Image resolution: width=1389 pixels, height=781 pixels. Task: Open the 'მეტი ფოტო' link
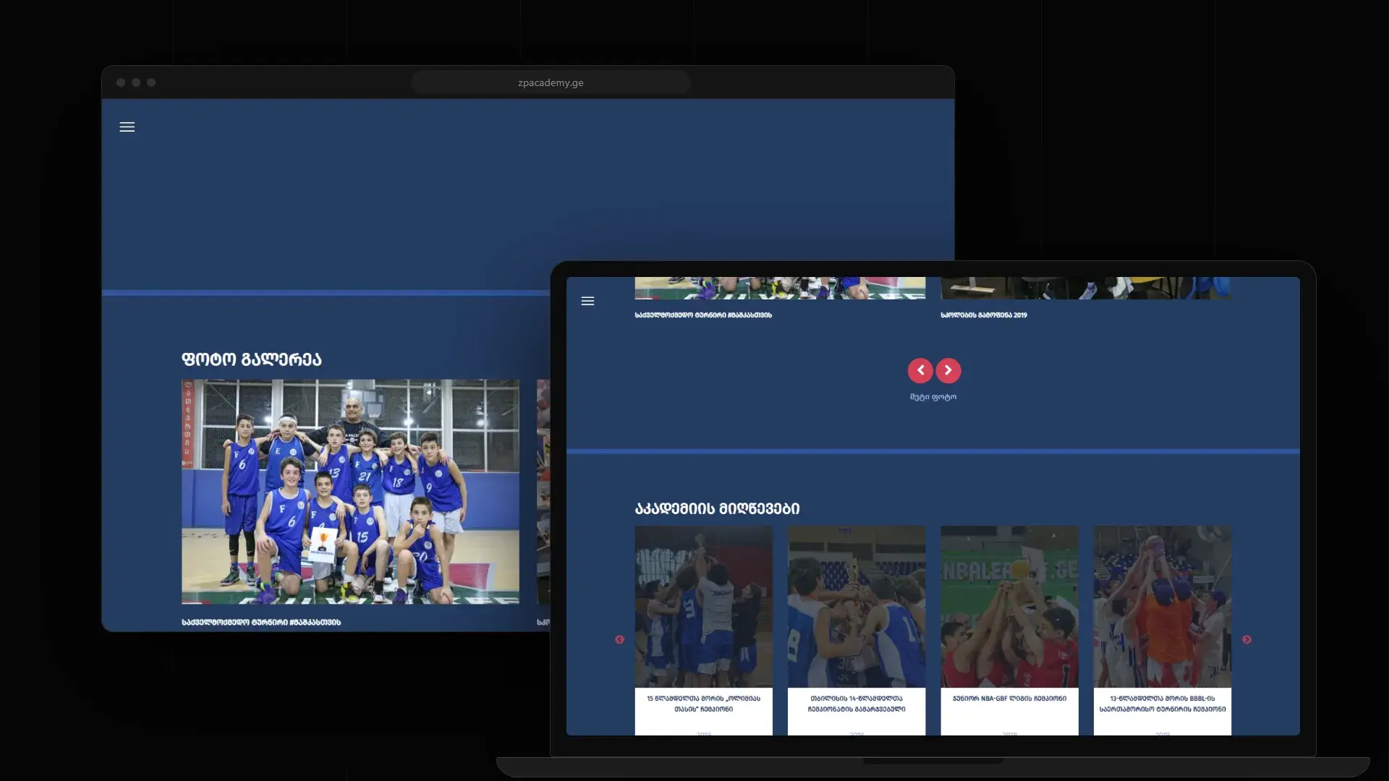pos(933,397)
